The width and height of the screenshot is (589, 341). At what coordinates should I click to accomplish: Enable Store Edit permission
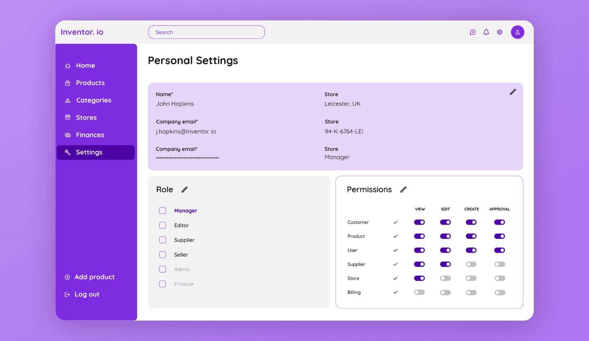[x=445, y=279]
